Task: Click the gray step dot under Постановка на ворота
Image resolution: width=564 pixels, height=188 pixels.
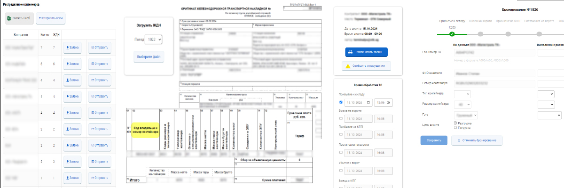Action: (539, 34)
